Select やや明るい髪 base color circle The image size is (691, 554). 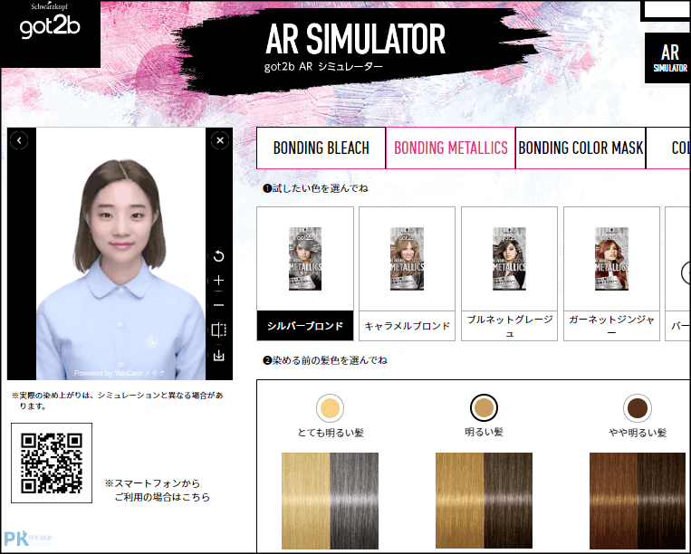pyautogui.click(x=638, y=408)
